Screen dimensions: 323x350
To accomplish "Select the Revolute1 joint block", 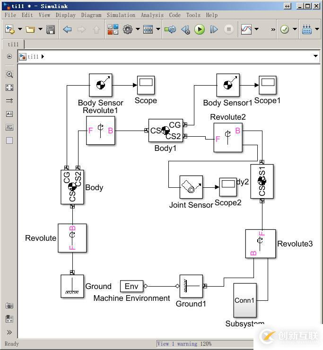I will pos(100,131).
